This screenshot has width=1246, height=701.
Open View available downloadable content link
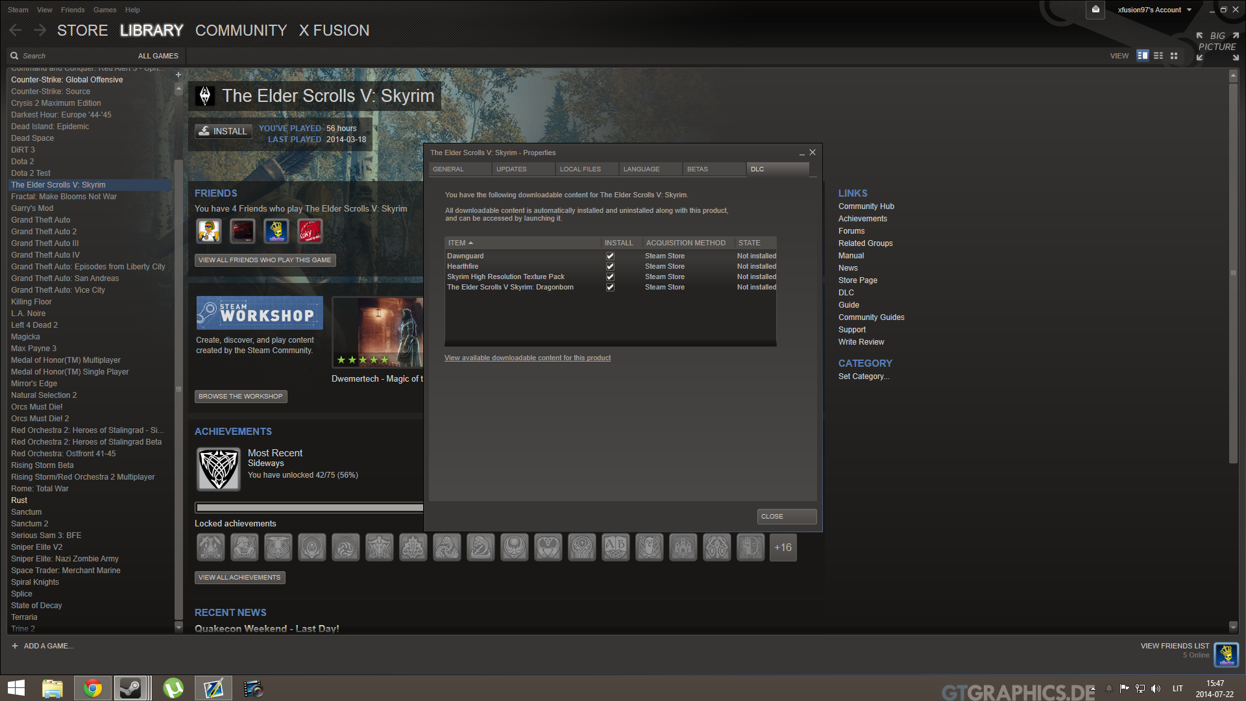[x=527, y=358]
